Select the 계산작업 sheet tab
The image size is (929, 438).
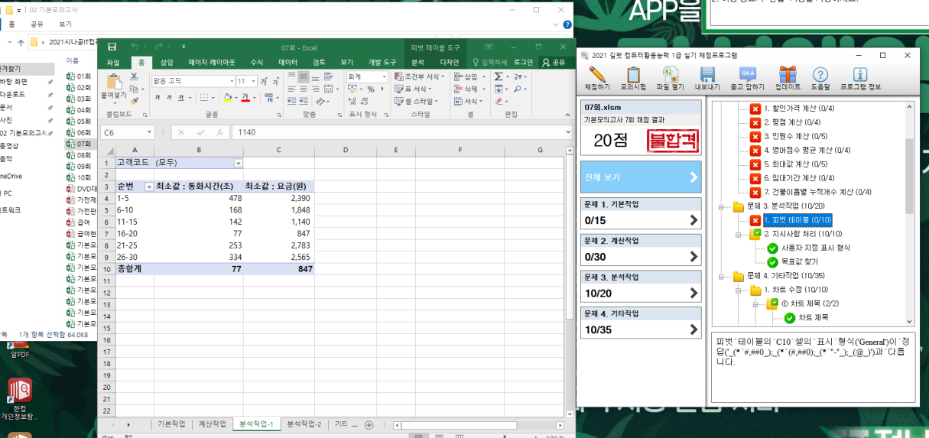pyautogui.click(x=213, y=424)
